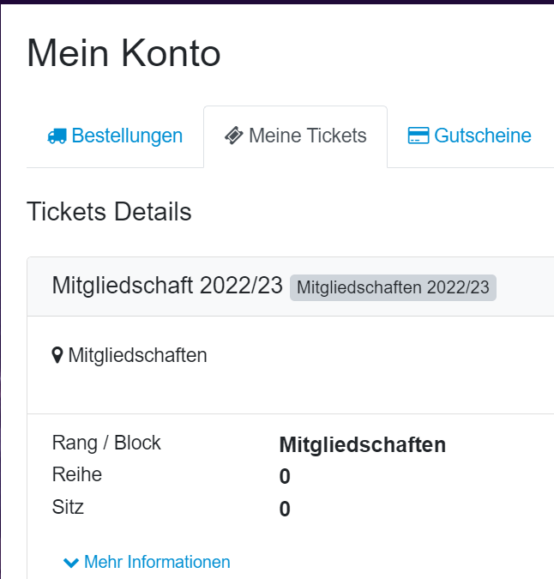This screenshot has height=579, width=554.
Task: Select the Mitgliedschaften venue text next to pin
Action: point(137,356)
